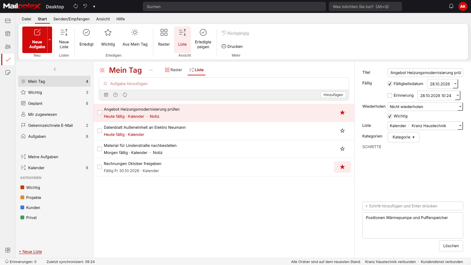Open the AK account avatar
The image size is (471, 265).
pos(463,6)
